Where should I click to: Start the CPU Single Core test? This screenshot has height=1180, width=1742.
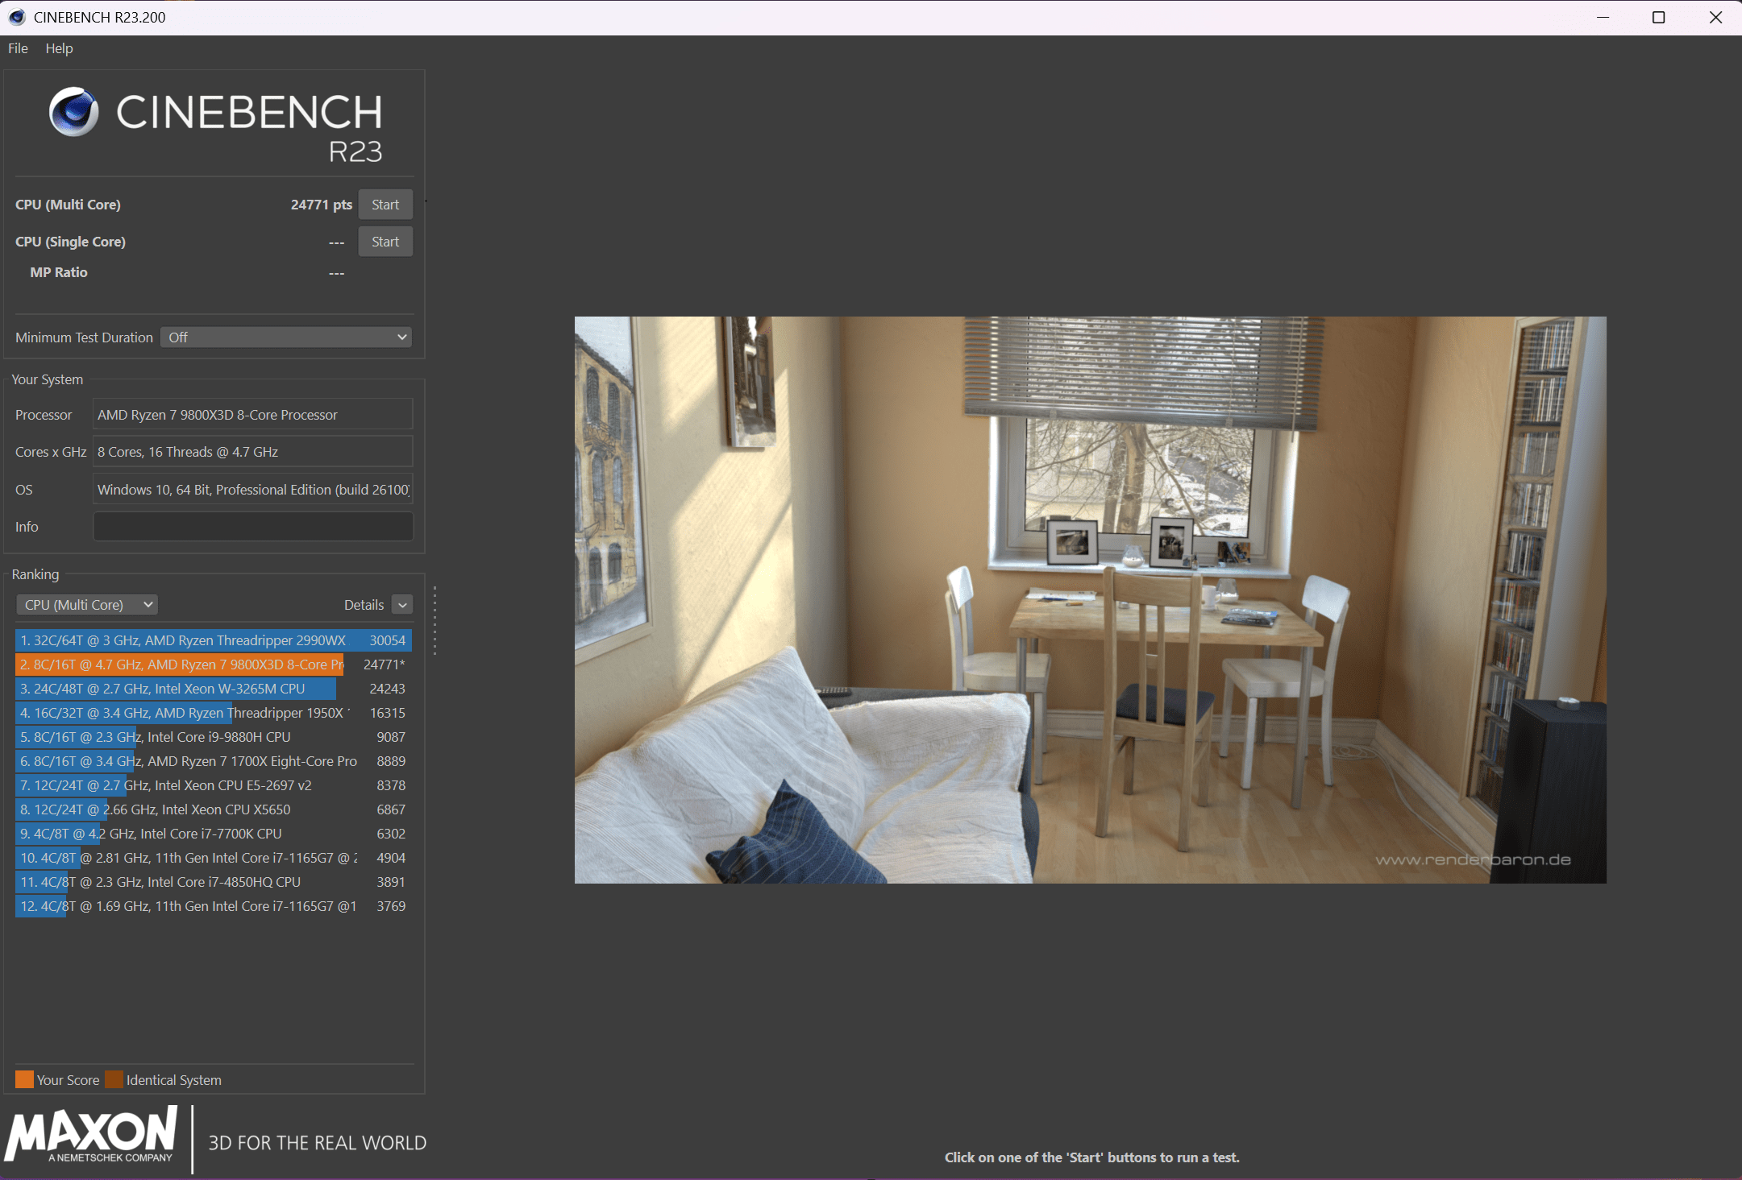coord(385,242)
